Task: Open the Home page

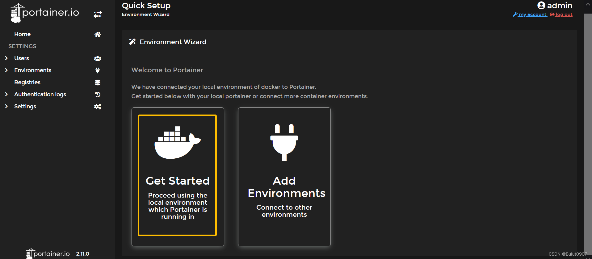Action: pos(22,34)
